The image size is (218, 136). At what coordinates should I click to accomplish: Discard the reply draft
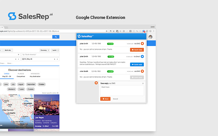pyautogui.click(x=115, y=99)
